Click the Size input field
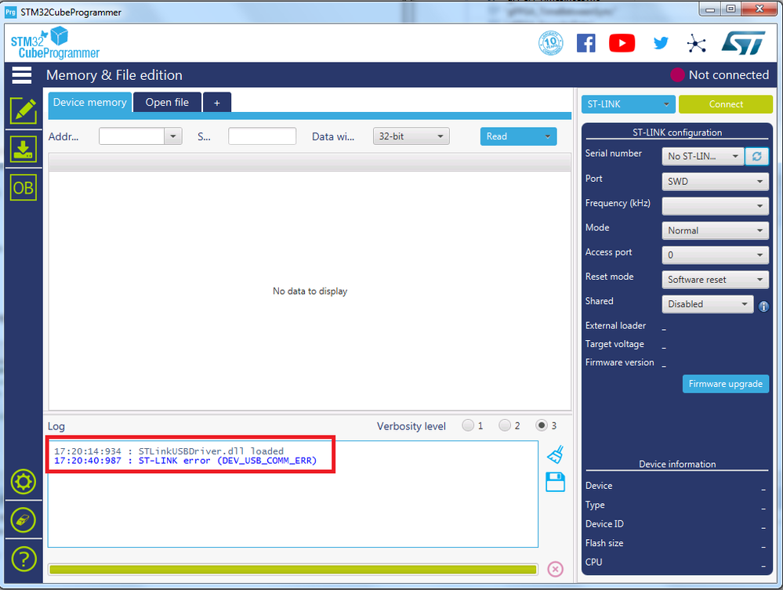Screen dimensions: 783x590 click(262, 136)
